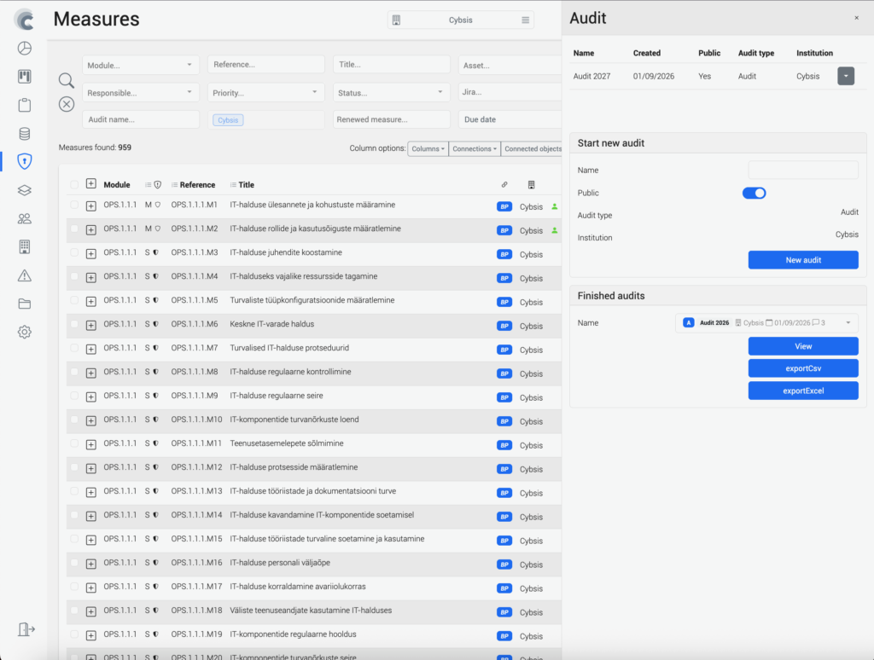Check the box for row OPS.1.1.1.M1
Screen dimensions: 874x660
tap(74, 206)
